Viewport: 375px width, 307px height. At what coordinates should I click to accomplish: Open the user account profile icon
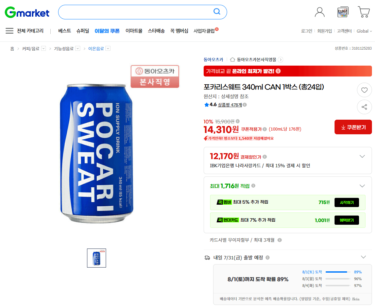click(x=320, y=12)
